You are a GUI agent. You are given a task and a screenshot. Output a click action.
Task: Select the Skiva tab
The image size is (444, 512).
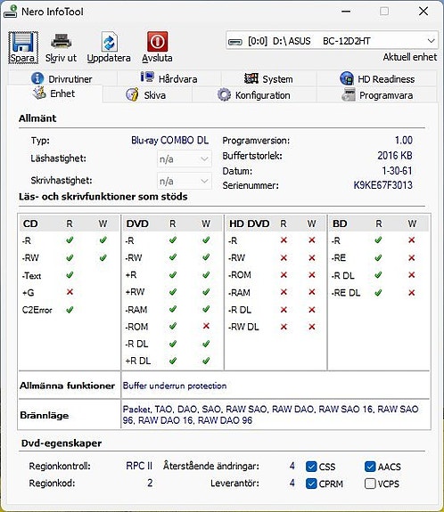pos(147,95)
